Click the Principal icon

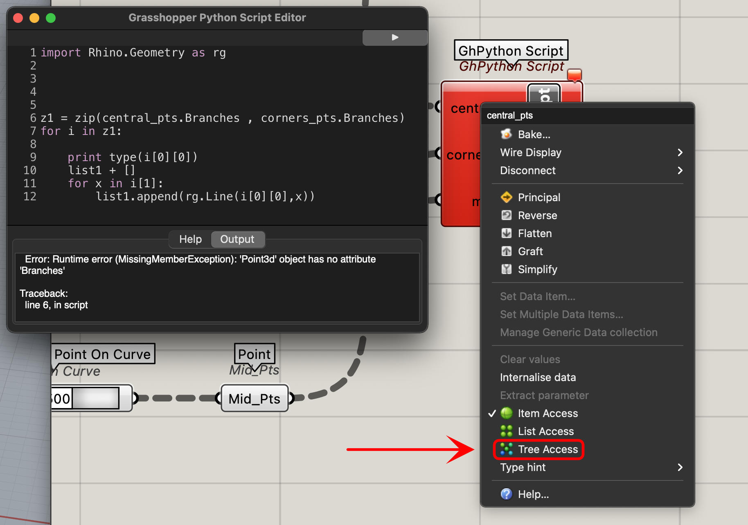507,197
